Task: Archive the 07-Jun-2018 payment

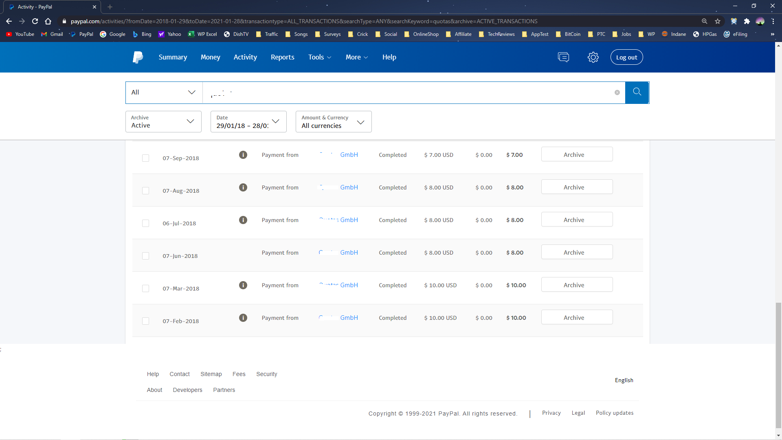Action: 577,252
